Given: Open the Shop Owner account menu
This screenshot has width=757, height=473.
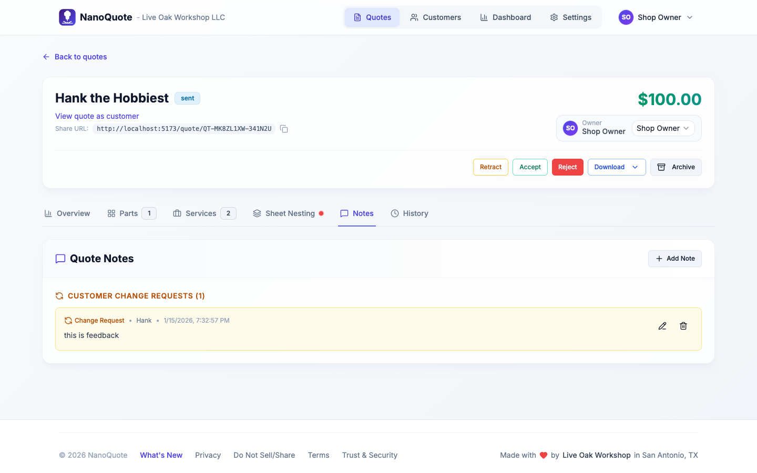Looking at the screenshot, I should coord(656,17).
